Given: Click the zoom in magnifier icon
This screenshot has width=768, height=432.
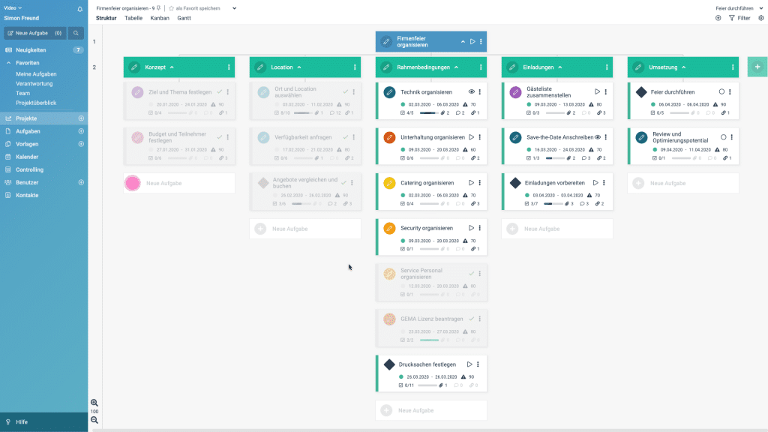Looking at the screenshot, I should click(94, 403).
